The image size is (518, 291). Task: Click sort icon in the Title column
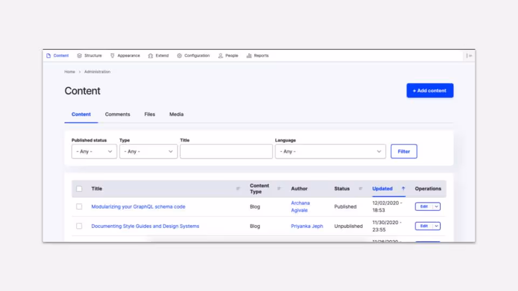click(238, 189)
